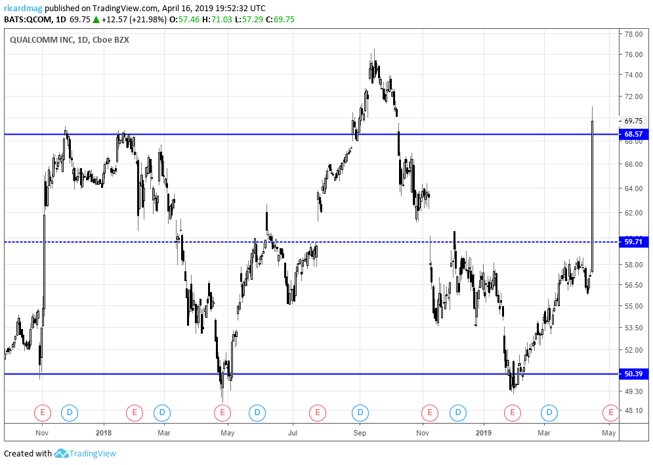The height and width of the screenshot is (465, 653).
Task: Click the current price 69.75 axis label
Action: tap(633, 121)
